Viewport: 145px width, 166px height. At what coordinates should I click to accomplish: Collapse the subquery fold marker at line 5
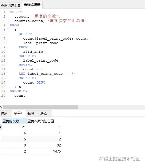coord(8,30)
